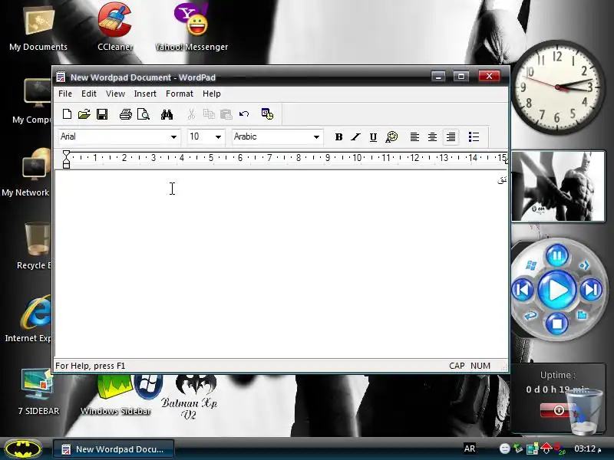This screenshot has height=460, width=614.
Task: Undo the last action with the Undo icon
Action: 244,114
